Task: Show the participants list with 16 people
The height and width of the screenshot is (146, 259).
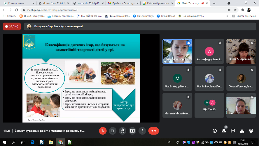Action: click(224, 131)
